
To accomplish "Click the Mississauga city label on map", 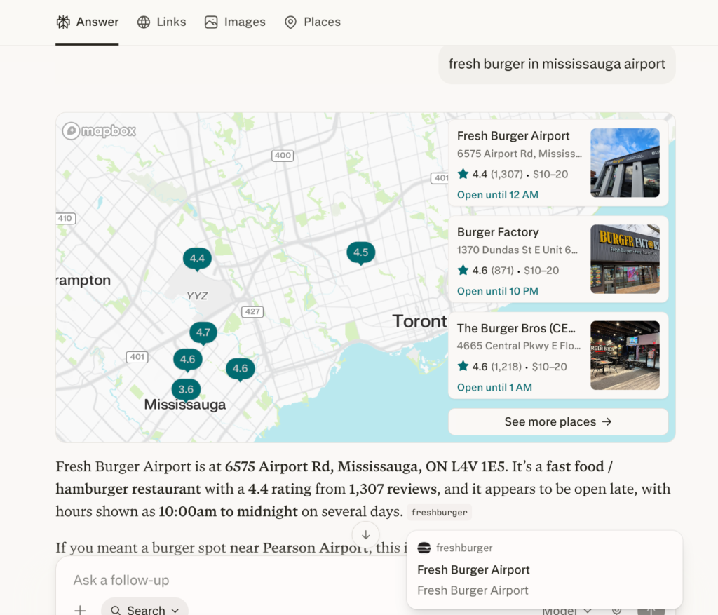I will click(185, 405).
